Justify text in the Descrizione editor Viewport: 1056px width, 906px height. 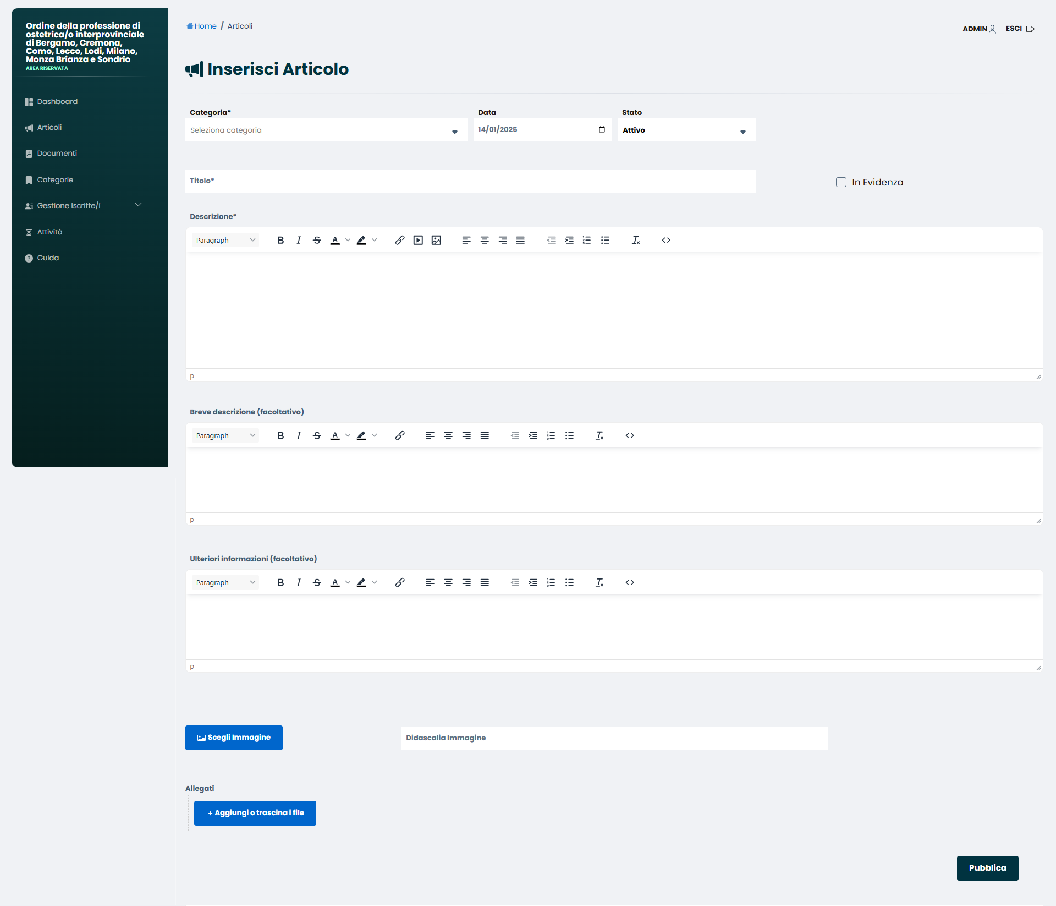[520, 240]
